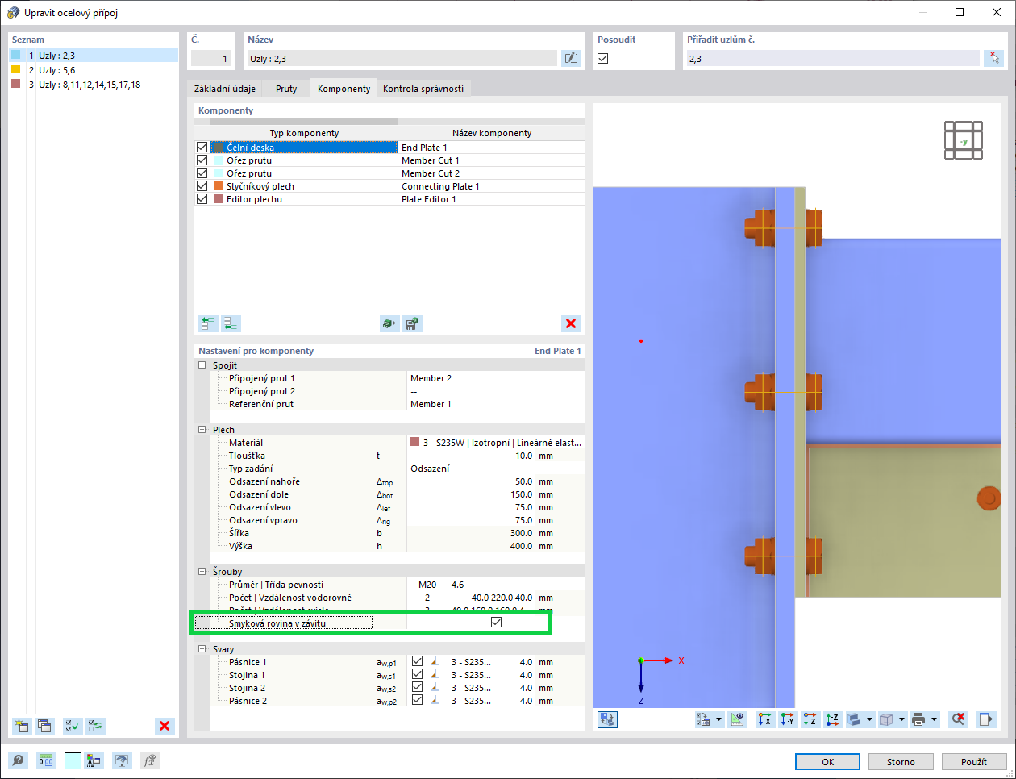Select the Komponenty tab
The image size is (1016, 779).
[x=344, y=89]
